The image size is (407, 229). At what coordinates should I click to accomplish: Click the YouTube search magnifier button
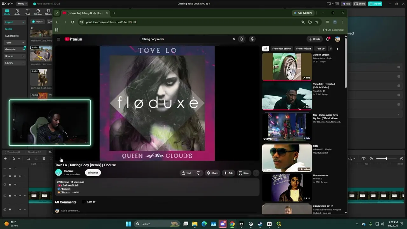(242, 39)
